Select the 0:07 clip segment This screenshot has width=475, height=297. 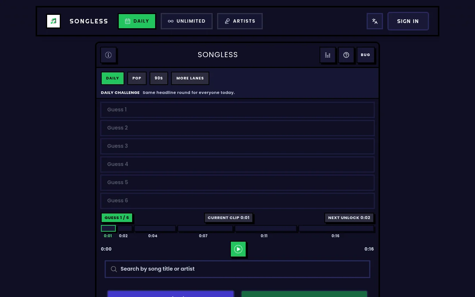(x=205, y=228)
